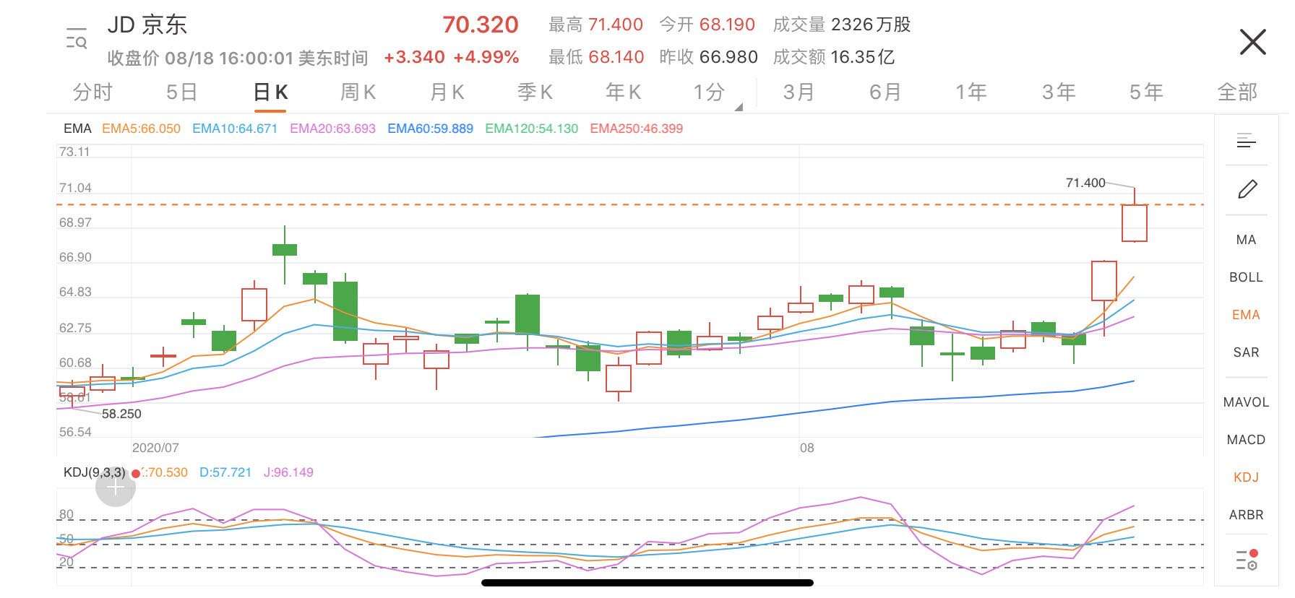The height and width of the screenshot is (598, 1295).
Task: Set chart range to 3年
Action: click(x=1059, y=92)
